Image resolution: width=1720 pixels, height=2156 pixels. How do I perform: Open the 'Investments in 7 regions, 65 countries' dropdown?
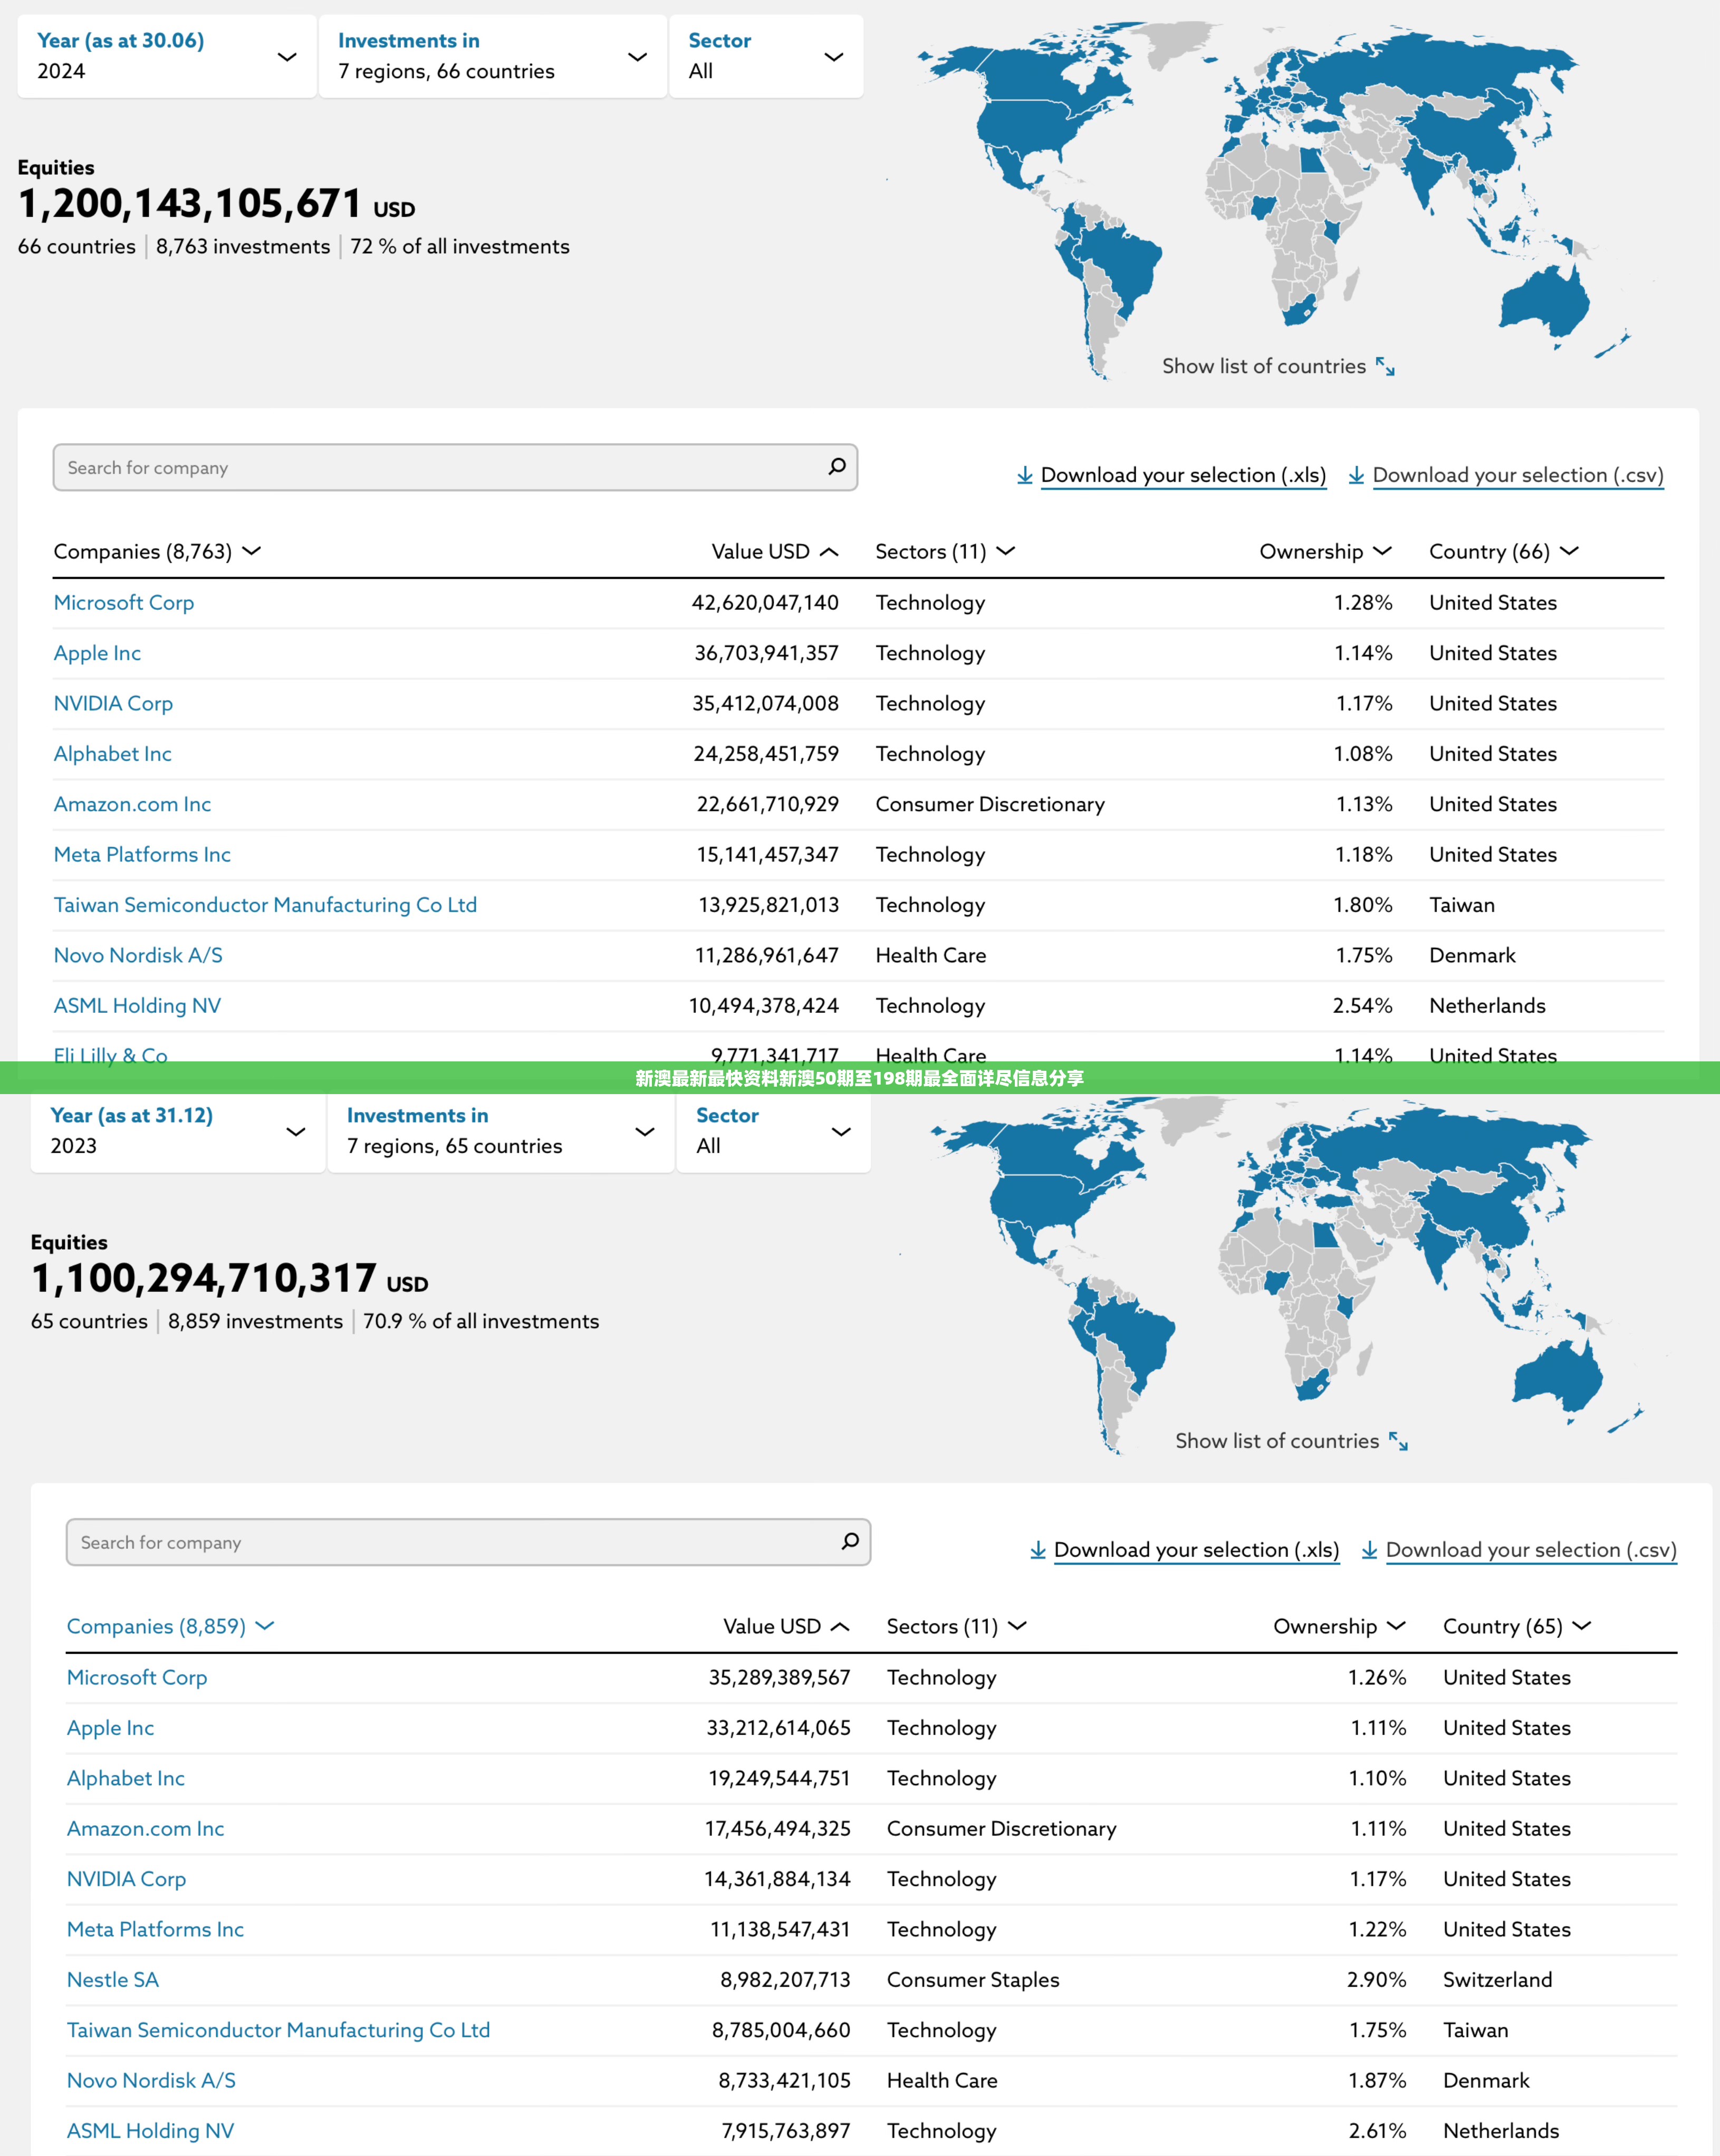[501, 1131]
